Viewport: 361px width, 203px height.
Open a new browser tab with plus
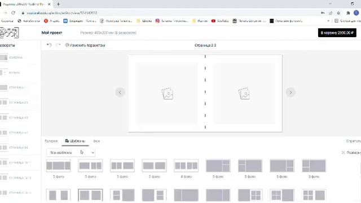(x=58, y=4)
